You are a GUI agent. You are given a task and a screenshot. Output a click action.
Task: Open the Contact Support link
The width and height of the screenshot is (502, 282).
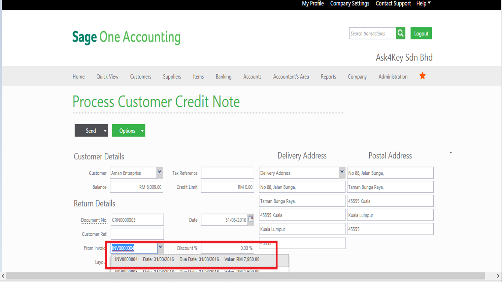393,3
